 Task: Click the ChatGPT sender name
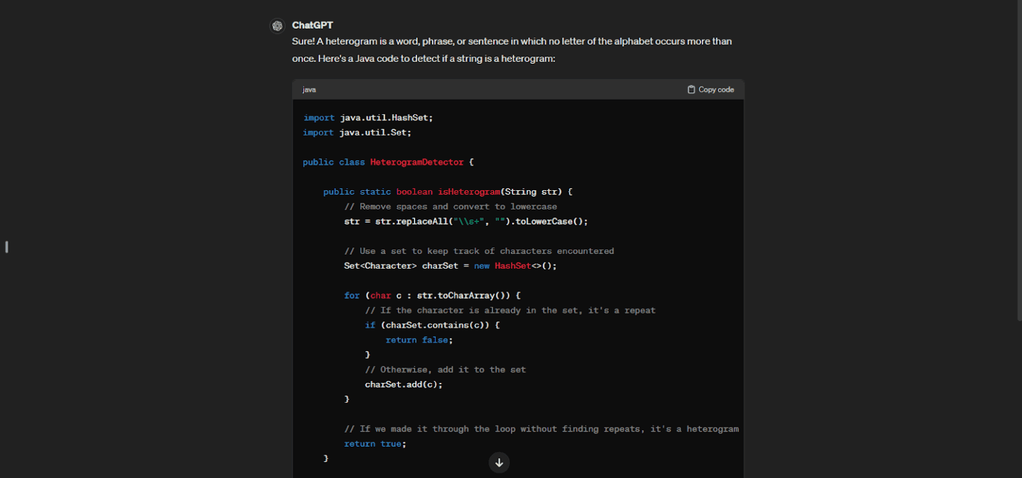(x=312, y=25)
